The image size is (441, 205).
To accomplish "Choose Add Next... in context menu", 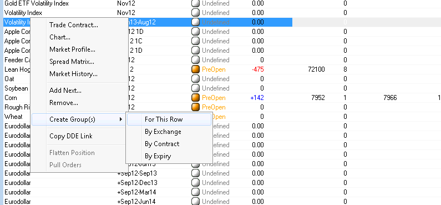I will tap(65, 91).
